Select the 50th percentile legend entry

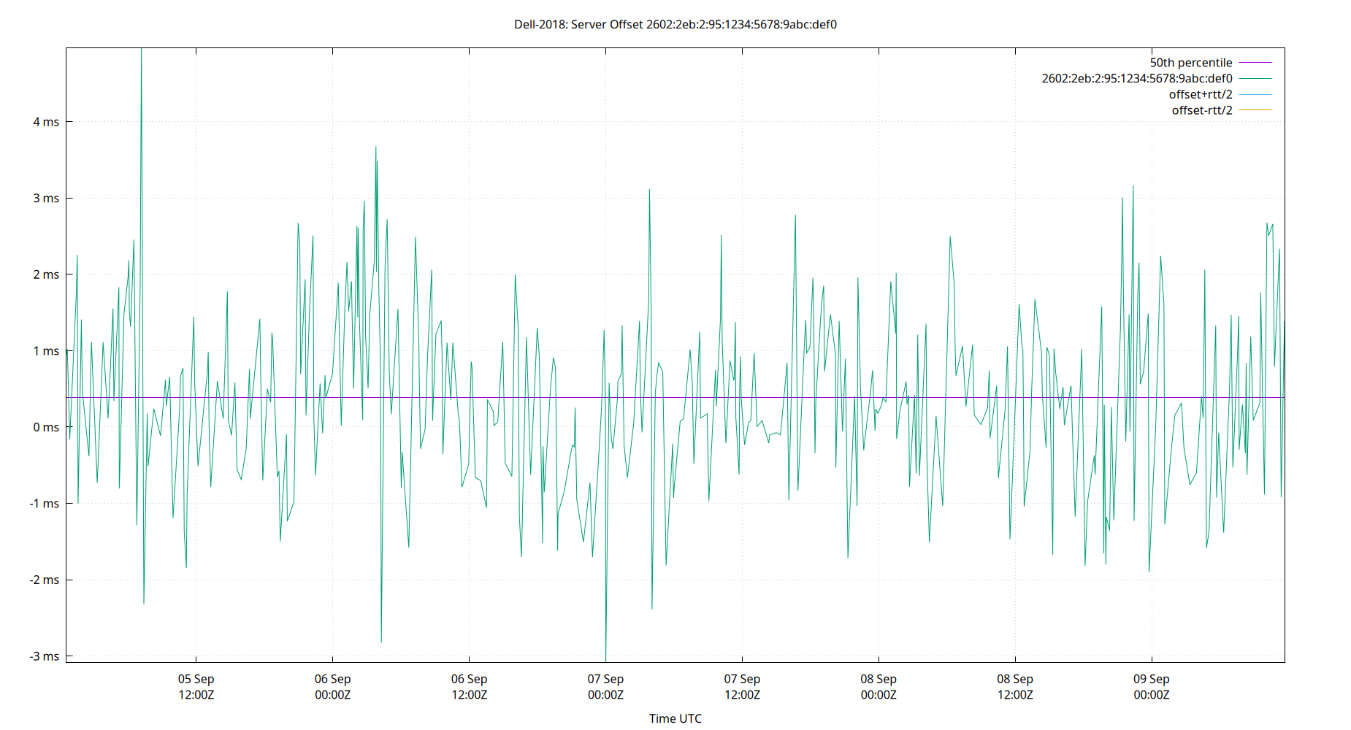tap(1192, 62)
